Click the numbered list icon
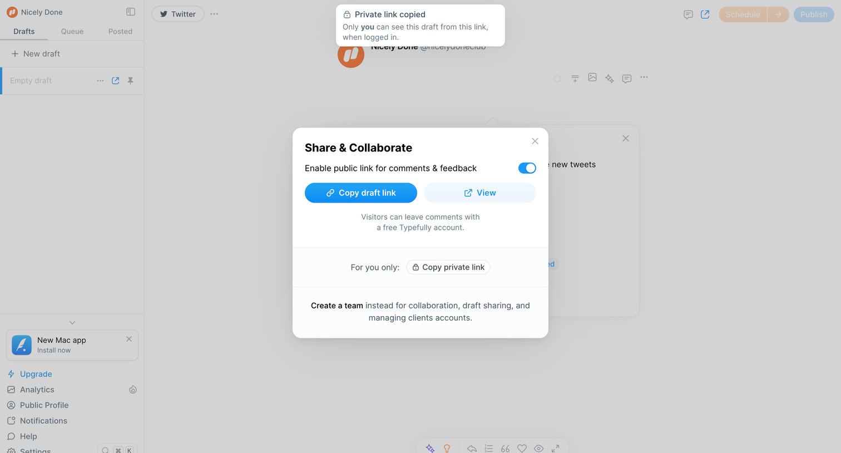 point(488,448)
